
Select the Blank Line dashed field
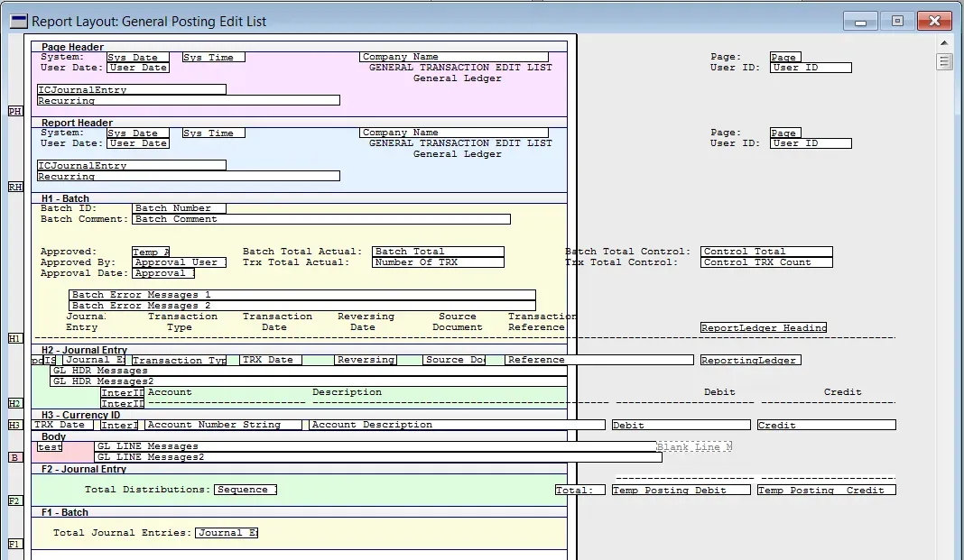point(693,446)
